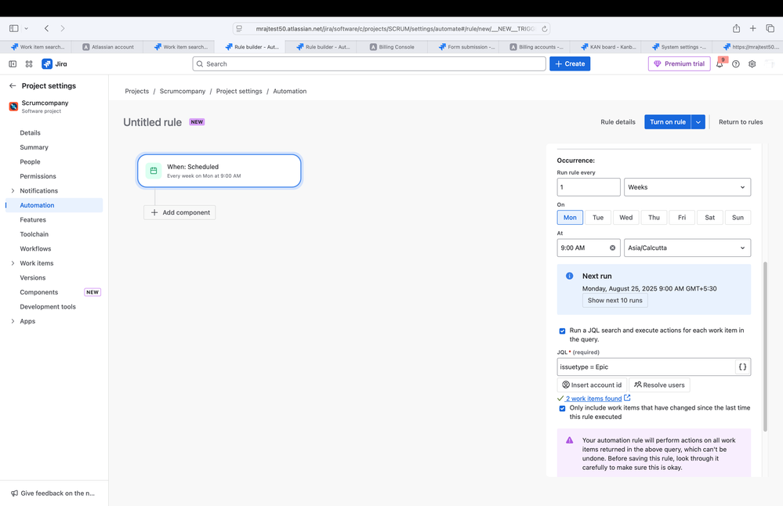Click the Jira Search field
Screen dimensions: 783x506
369,64
